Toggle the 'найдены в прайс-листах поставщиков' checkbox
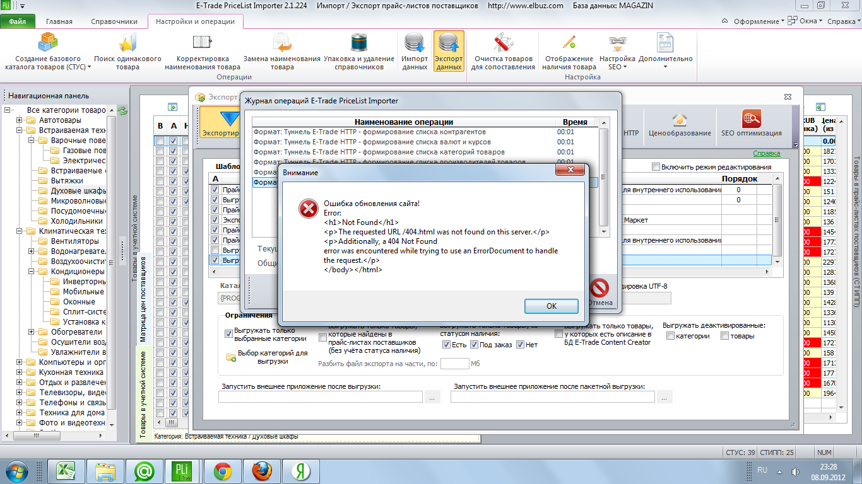The height and width of the screenshot is (484, 862). coord(323,338)
